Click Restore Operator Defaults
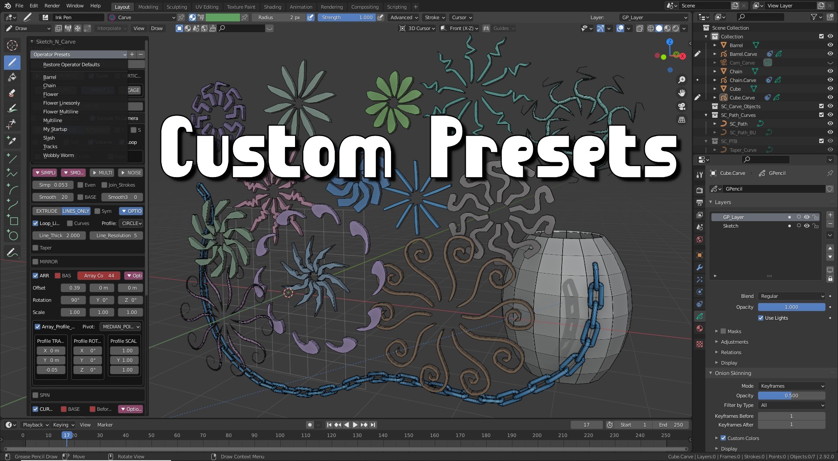The image size is (838, 461). [x=71, y=65]
